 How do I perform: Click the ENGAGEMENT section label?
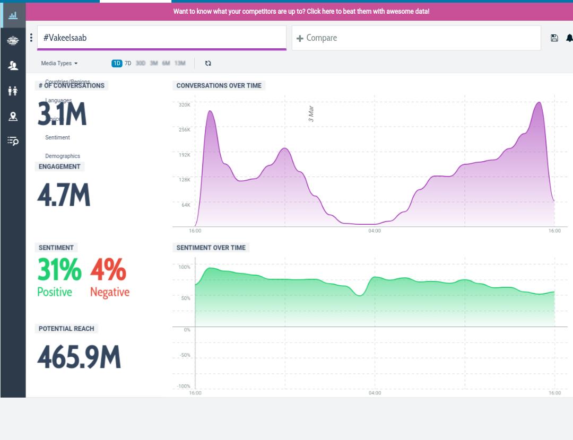click(59, 166)
